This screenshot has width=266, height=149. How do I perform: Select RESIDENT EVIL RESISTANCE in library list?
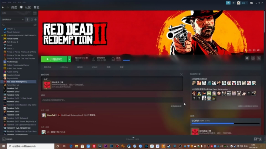18,128
